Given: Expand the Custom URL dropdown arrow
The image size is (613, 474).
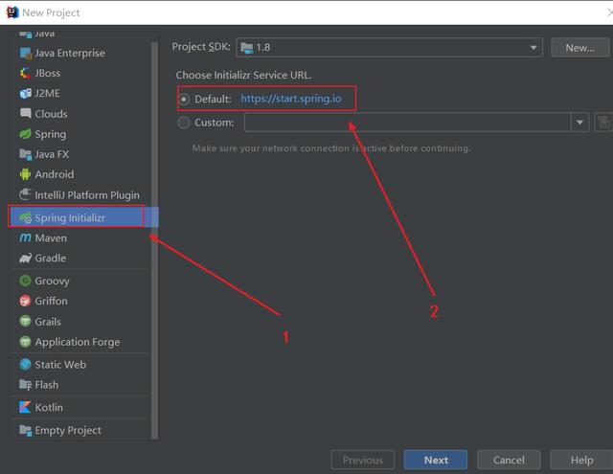Looking at the screenshot, I should click(579, 123).
